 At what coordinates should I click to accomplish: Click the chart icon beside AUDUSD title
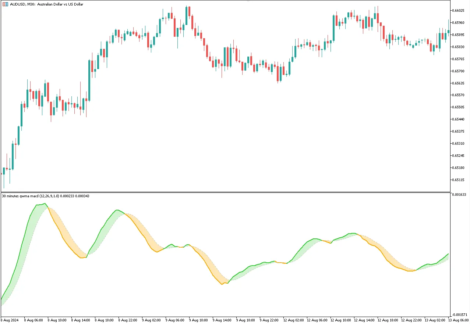tap(5, 4)
